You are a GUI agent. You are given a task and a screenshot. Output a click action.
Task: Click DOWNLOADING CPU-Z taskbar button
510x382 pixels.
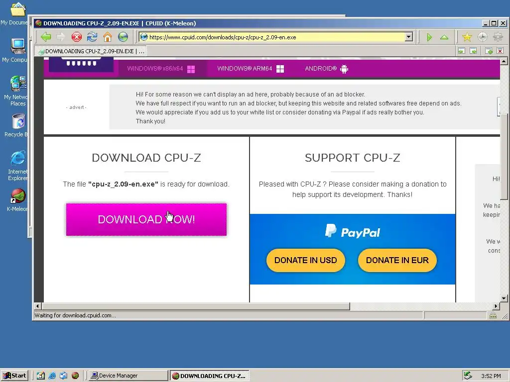click(x=209, y=376)
